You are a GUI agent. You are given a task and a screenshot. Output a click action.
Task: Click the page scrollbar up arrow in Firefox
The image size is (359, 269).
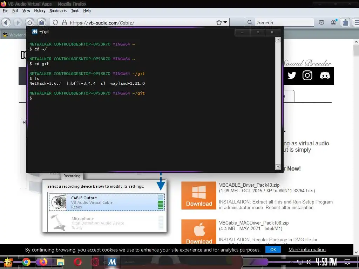point(356,42)
